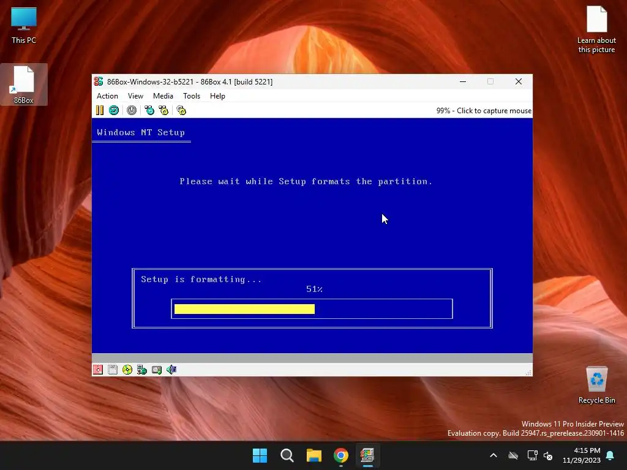Open the Help menu

pyautogui.click(x=217, y=96)
